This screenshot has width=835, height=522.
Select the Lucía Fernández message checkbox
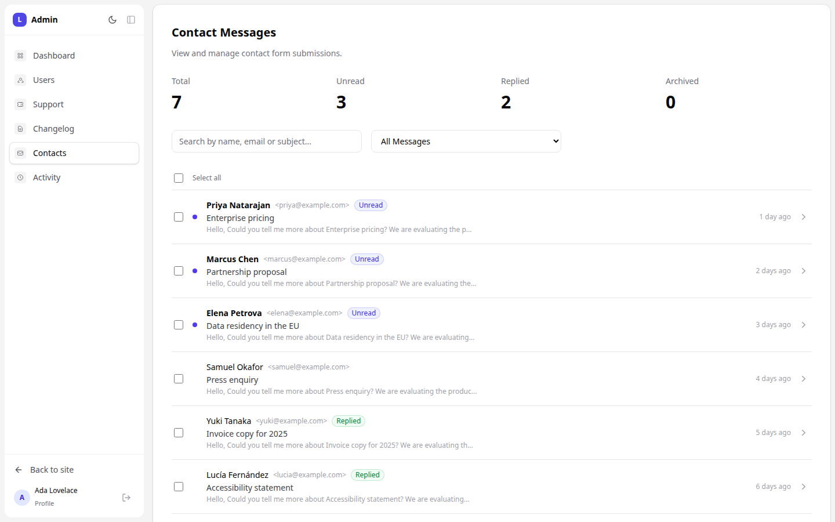179,487
